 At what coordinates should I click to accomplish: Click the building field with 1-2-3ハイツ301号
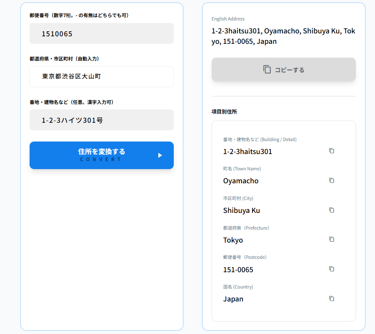pyautogui.click(x=102, y=120)
